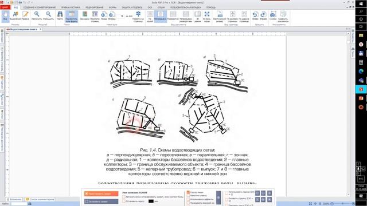The height and width of the screenshot is (206, 367).
Task: Open Windows search on taskbar
Action: [x=361, y=11]
